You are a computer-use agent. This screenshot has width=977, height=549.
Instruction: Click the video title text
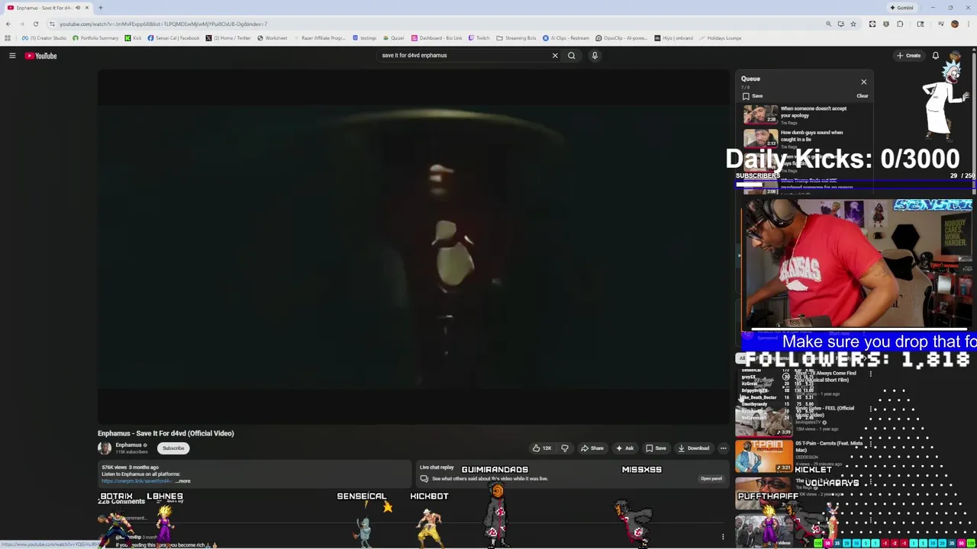click(166, 433)
